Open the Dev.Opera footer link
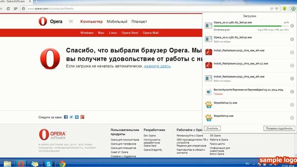This screenshot has width=297, height=167. point(149,135)
